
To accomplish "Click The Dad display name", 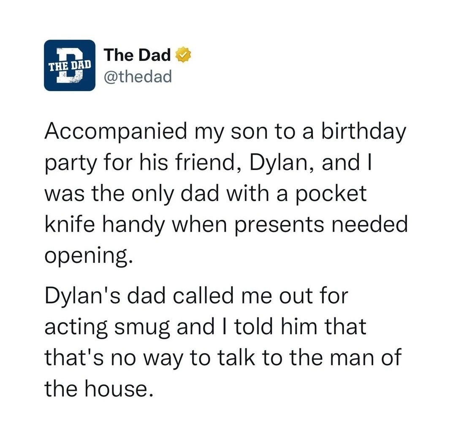I will point(138,55).
